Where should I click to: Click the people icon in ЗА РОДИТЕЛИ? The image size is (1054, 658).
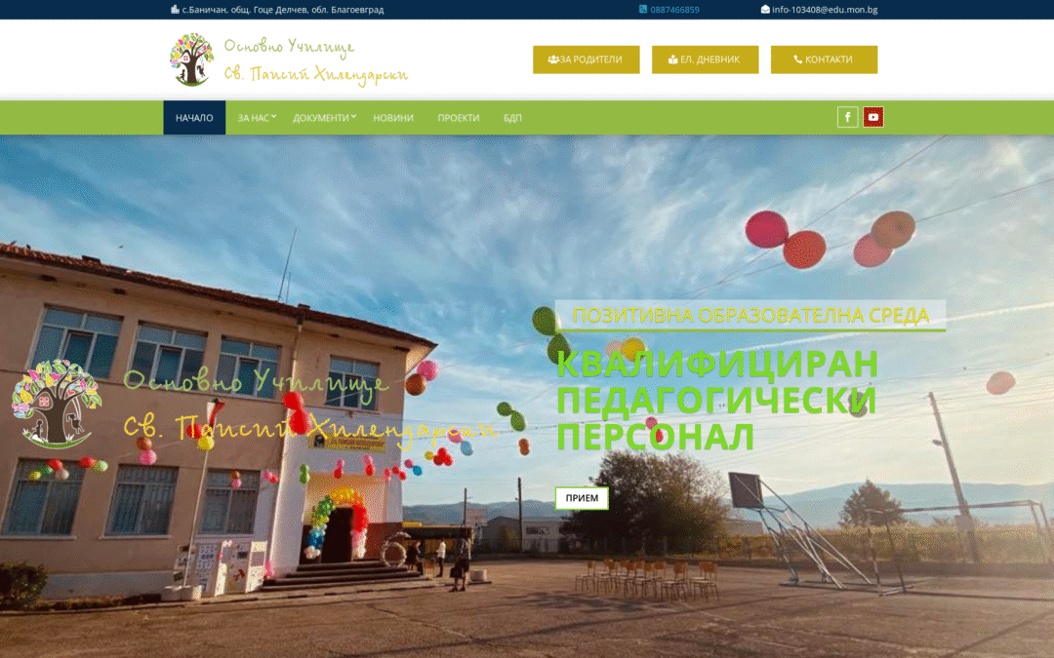(553, 59)
